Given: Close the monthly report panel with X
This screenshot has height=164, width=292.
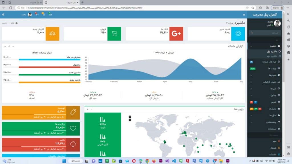Looking at the screenshot, I should (x=5, y=46).
